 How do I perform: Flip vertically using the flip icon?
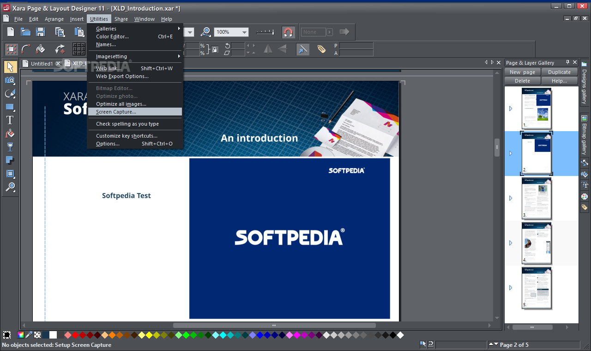tap(282, 49)
